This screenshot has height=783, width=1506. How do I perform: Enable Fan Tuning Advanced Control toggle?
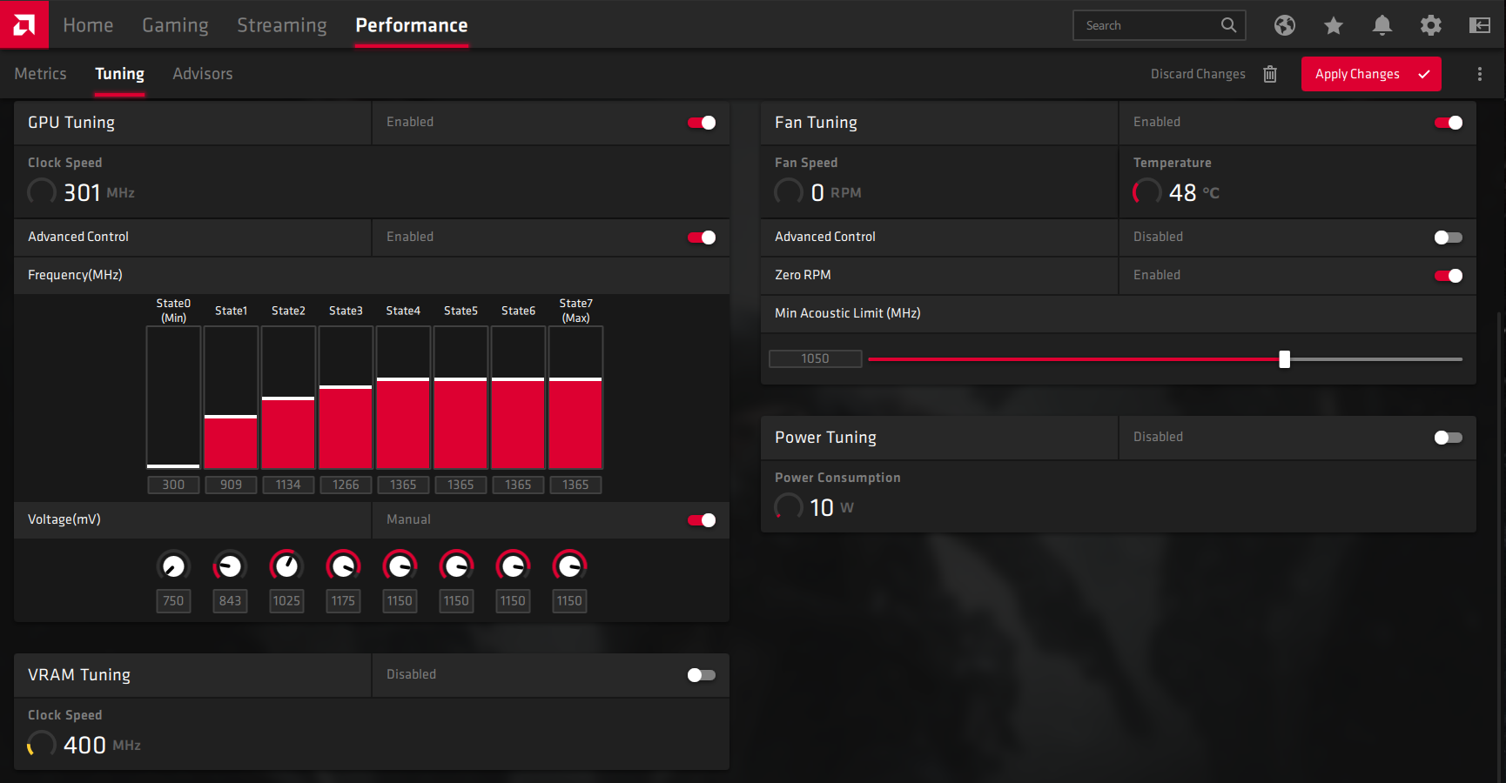pos(1448,238)
